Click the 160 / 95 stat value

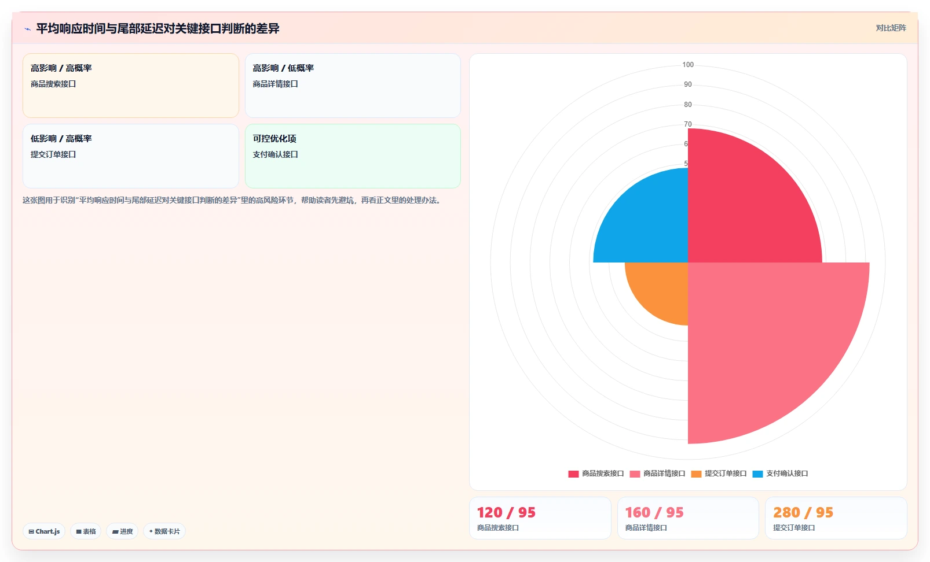[654, 513]
